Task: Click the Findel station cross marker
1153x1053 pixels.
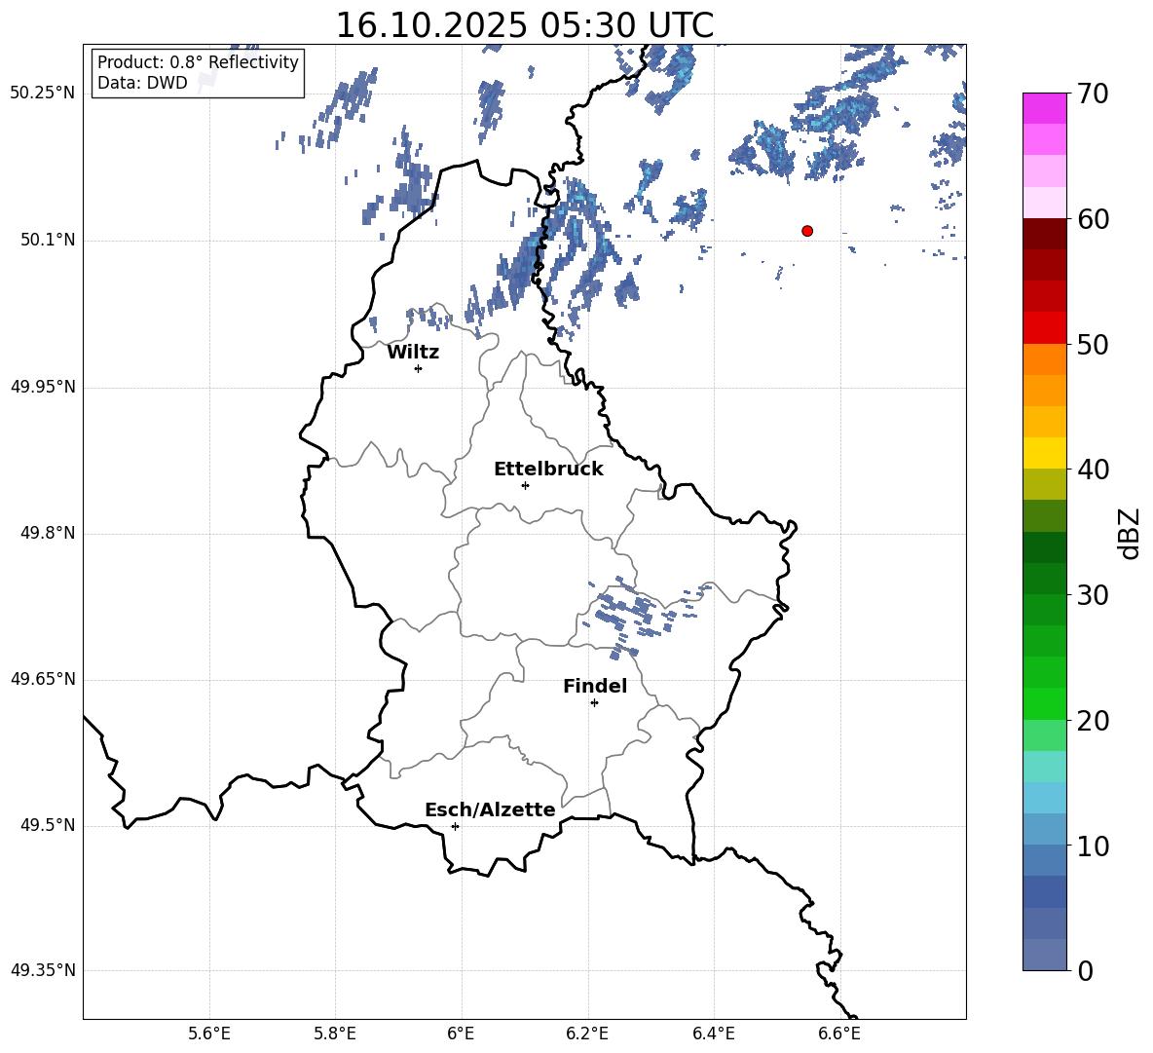Action: pyautogui.click(x=594, y=703)
